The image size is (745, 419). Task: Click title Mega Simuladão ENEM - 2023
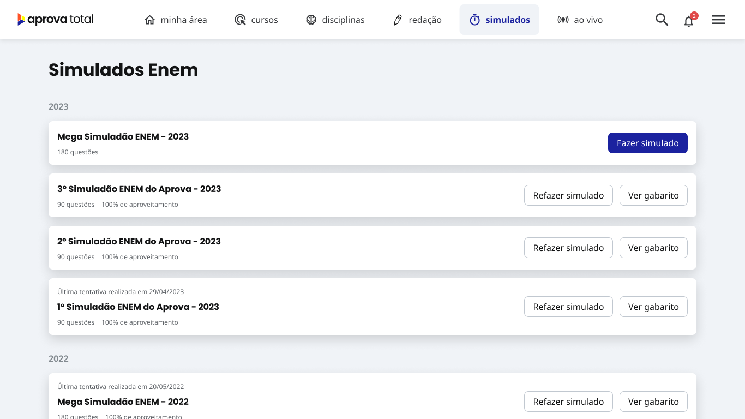[x=123, y=136]
